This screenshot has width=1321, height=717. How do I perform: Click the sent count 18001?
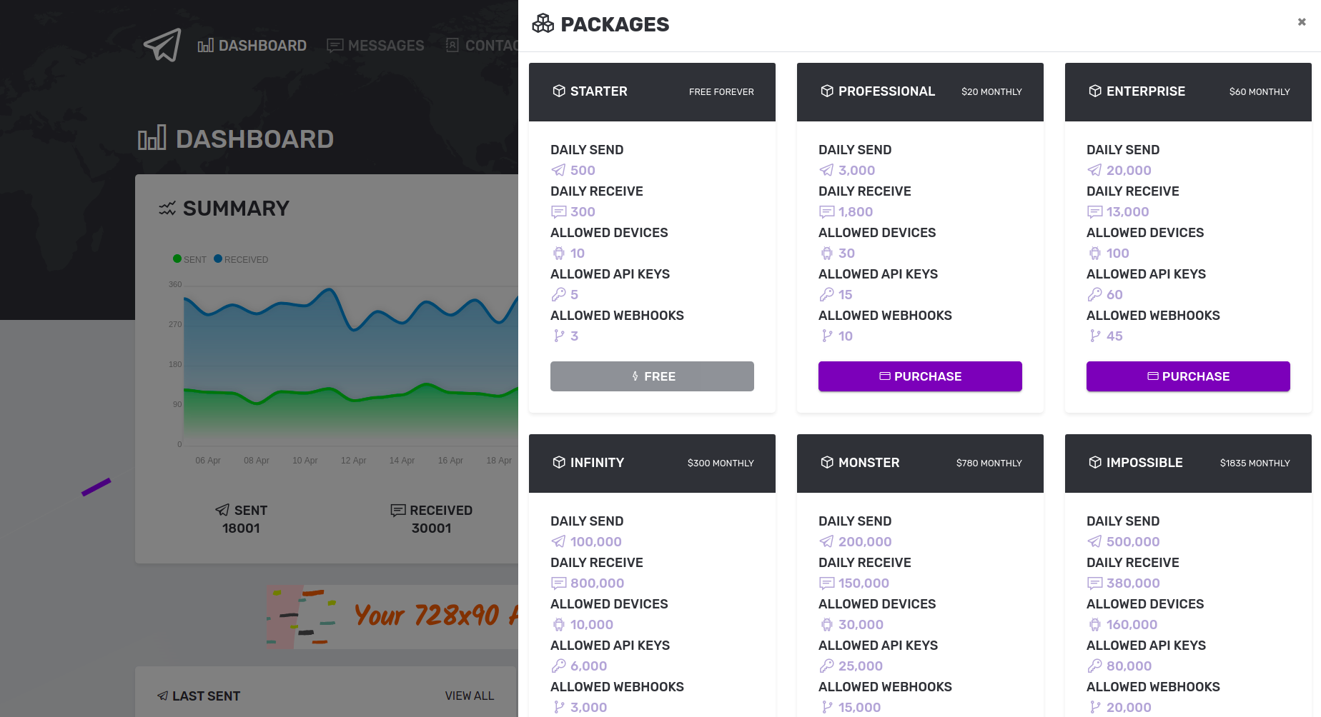[x=241, y=528]
